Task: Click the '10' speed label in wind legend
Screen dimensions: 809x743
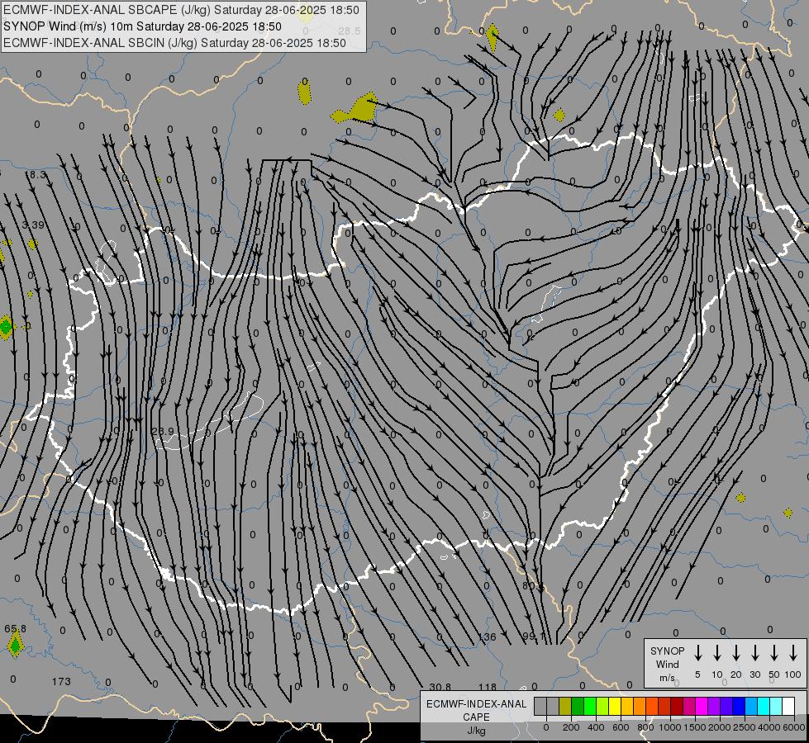Action: [x=717, y=674]
